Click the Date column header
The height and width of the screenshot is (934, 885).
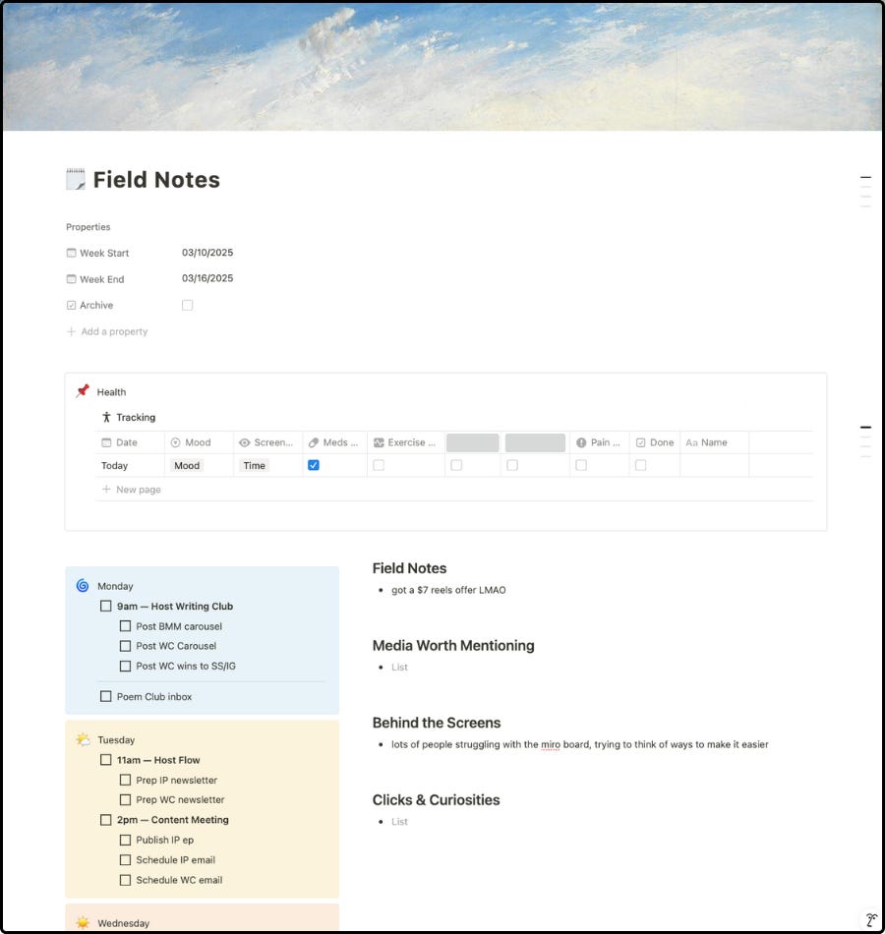[x=130, y=442]
